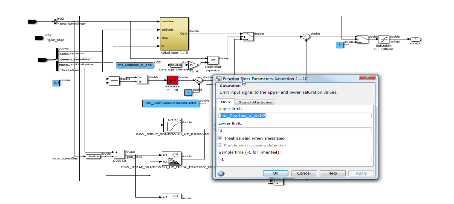Screen dimensions: 454x204
Task: Click the 0.1 constant block
Action: click(x=56, y=83)
